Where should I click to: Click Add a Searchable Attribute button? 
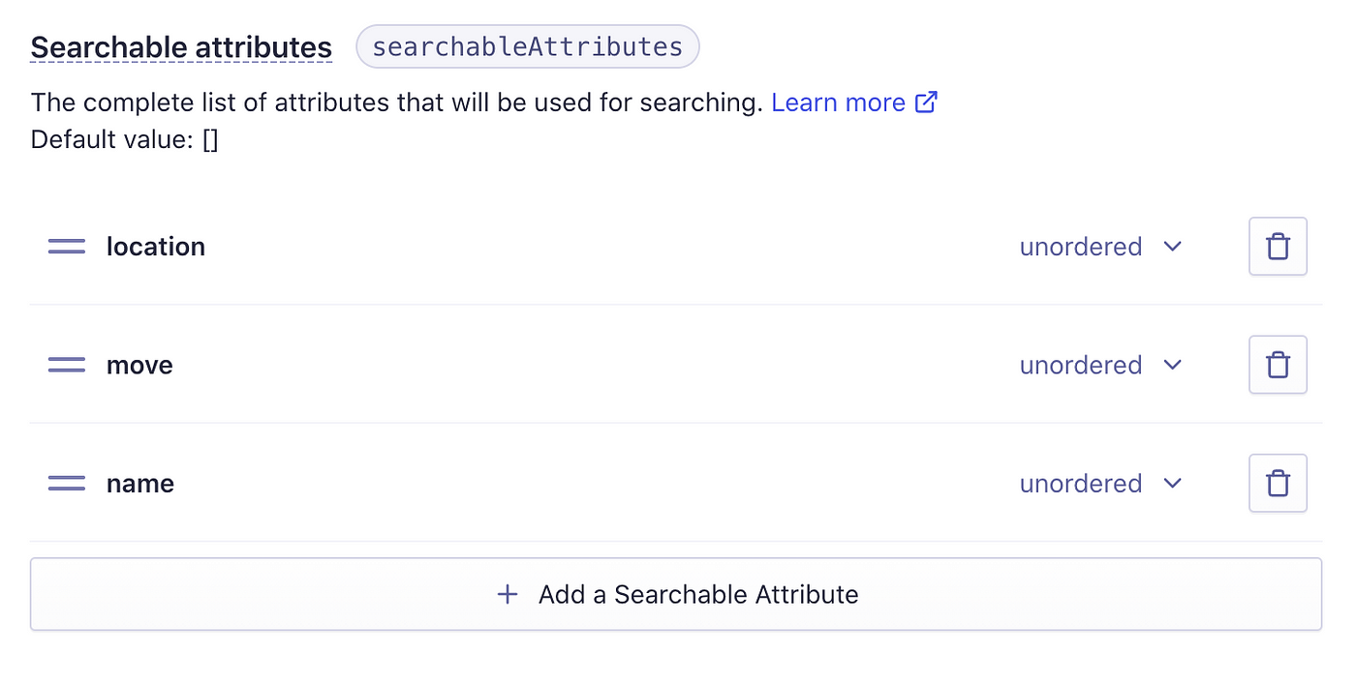coord(676,594)
